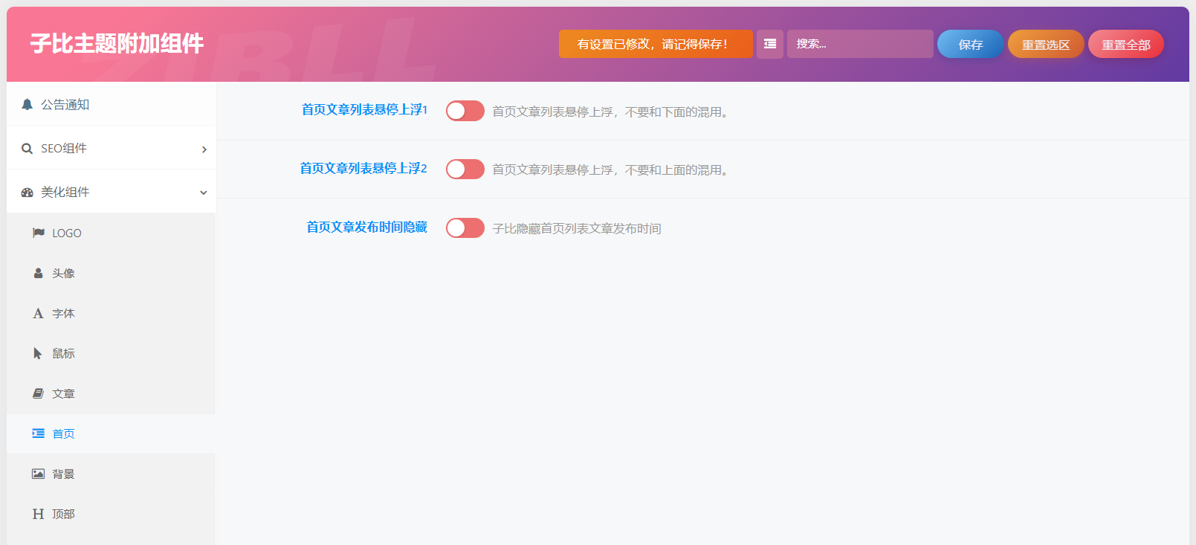Open the 背景 settings
Viewport: 1196px width, 545px height.
(x=111, y=474)
